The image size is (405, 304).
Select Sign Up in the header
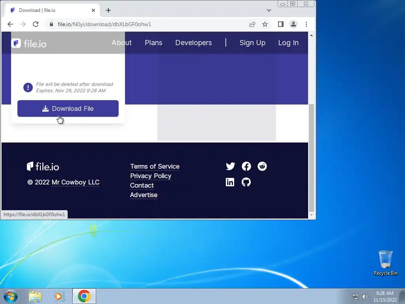tap(252, 43)
